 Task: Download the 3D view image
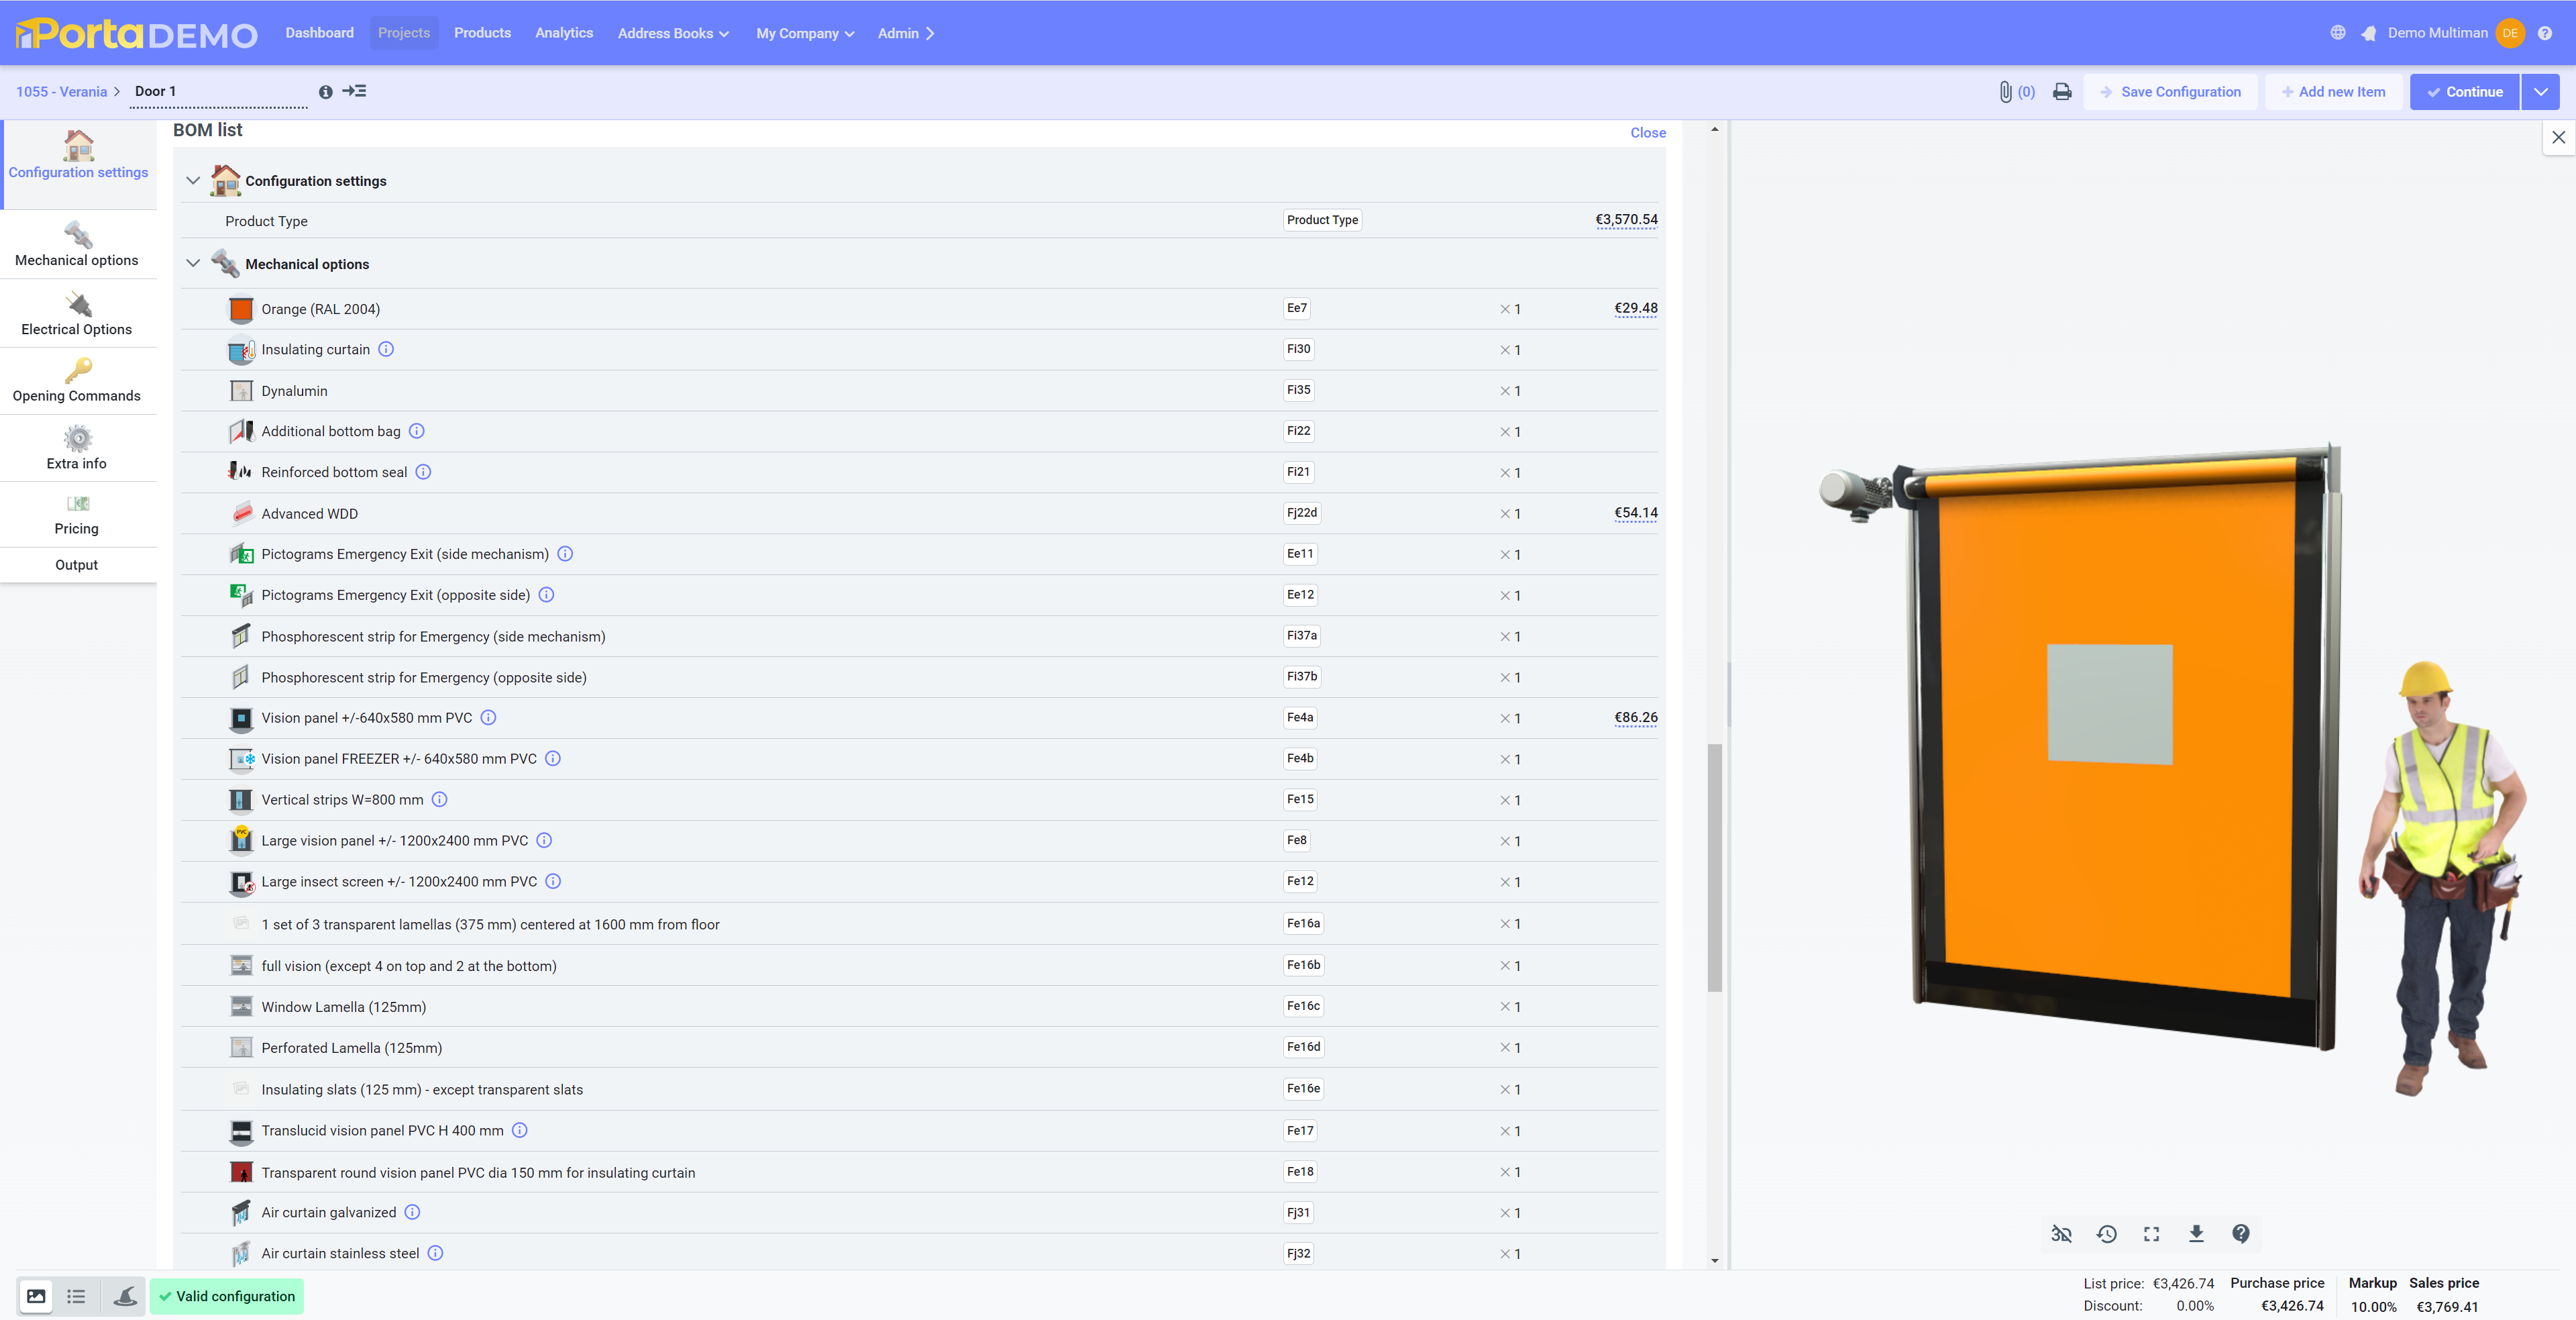[x=2196, y=1234]
